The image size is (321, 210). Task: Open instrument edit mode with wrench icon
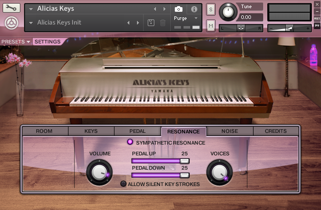tap(11, 8)
